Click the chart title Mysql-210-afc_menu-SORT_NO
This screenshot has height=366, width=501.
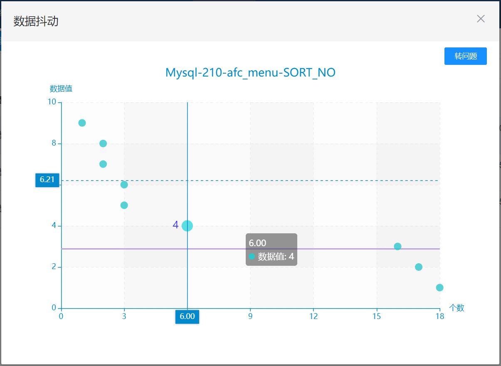point(250,73)
